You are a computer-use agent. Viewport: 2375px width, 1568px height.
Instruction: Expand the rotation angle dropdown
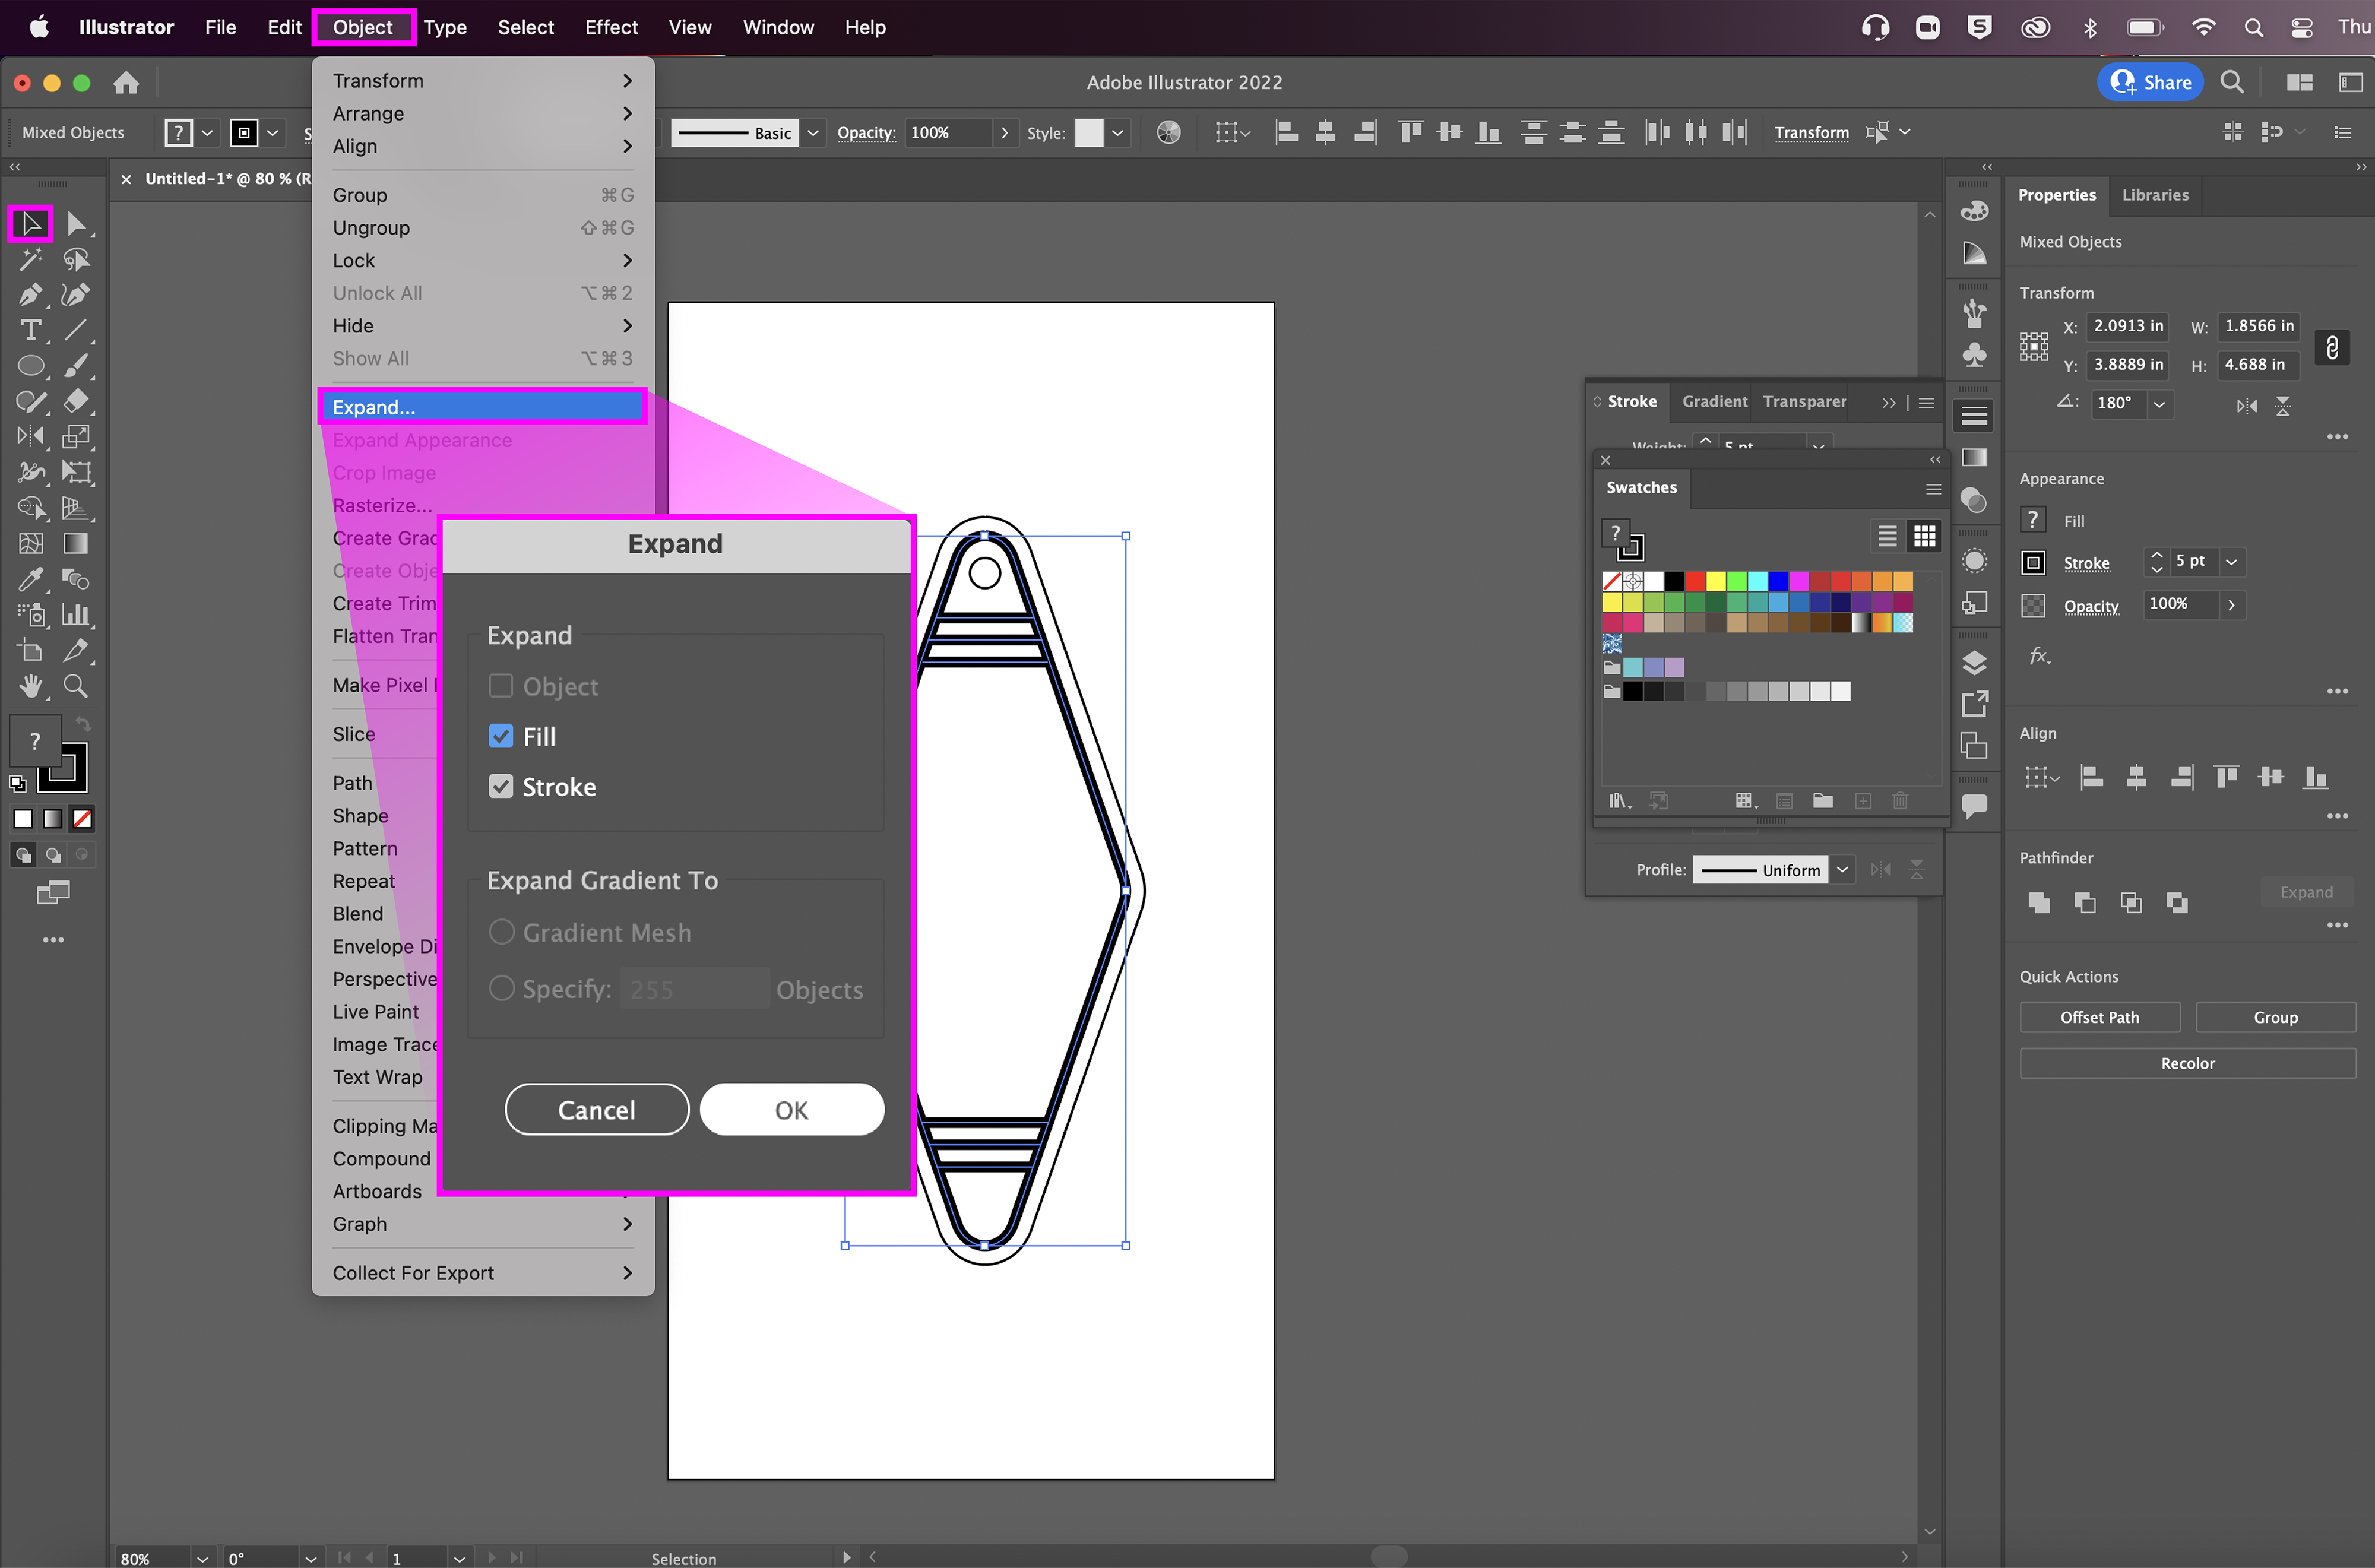2160,404
